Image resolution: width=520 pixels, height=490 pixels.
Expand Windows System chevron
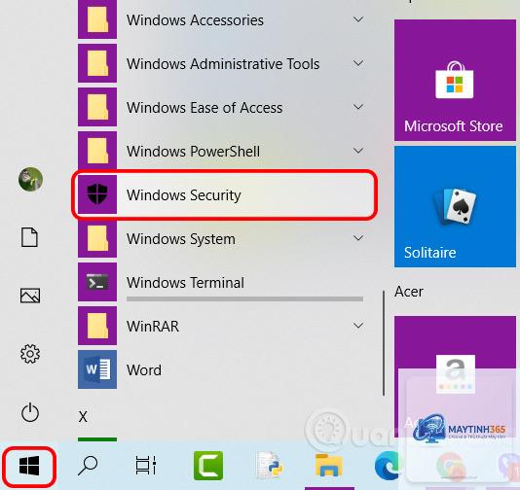(x=358, y=238)
